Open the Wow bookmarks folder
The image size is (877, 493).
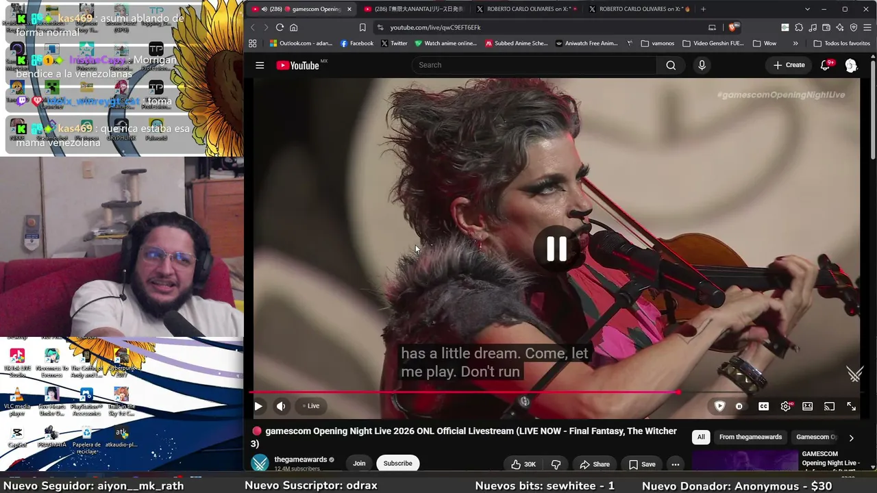click(765, 43)
